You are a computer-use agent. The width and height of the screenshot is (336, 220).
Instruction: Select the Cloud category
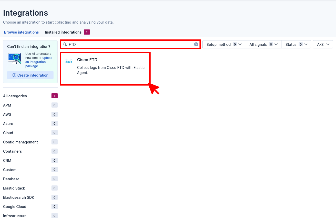point(30,133)
